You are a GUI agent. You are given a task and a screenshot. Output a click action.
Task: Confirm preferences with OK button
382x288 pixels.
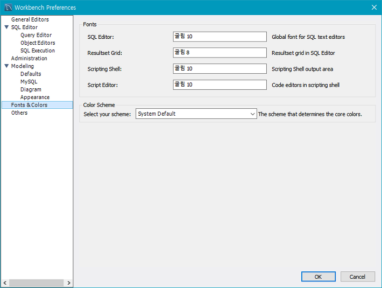point(318,277)
